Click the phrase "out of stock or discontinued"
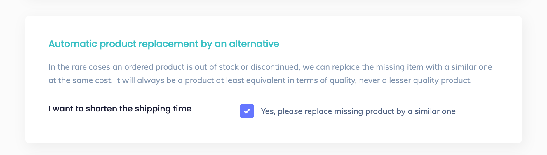This screenshot has height=155, width=547. pyautogui.click(x=247, y=67)
